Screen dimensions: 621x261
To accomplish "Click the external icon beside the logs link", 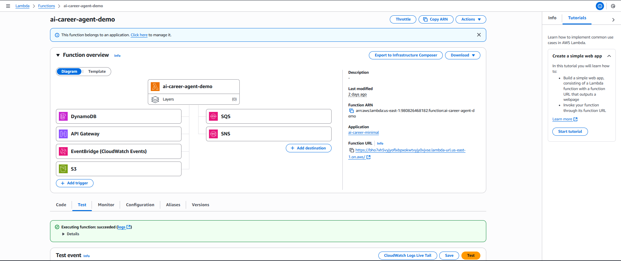I will click(x=129, y=227).
